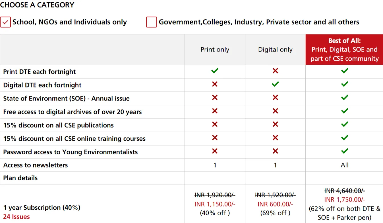Click red cross for Print DTE under Digital only
The height and width of the screenshot is (223, 383).
point(275,71)
